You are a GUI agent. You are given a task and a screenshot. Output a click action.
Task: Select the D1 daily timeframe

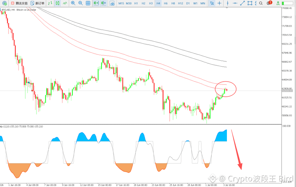(188, 3)
